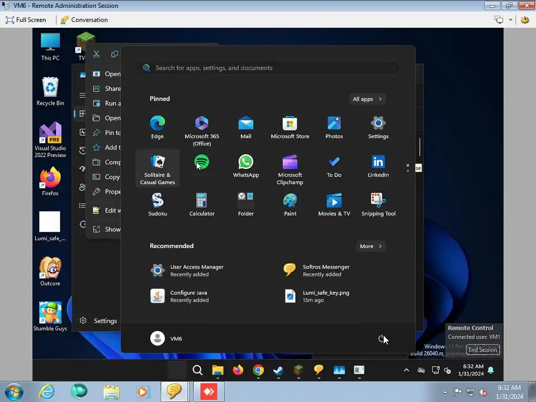Click the Cut scissors icon in context menu

click(x=96, y=54)
